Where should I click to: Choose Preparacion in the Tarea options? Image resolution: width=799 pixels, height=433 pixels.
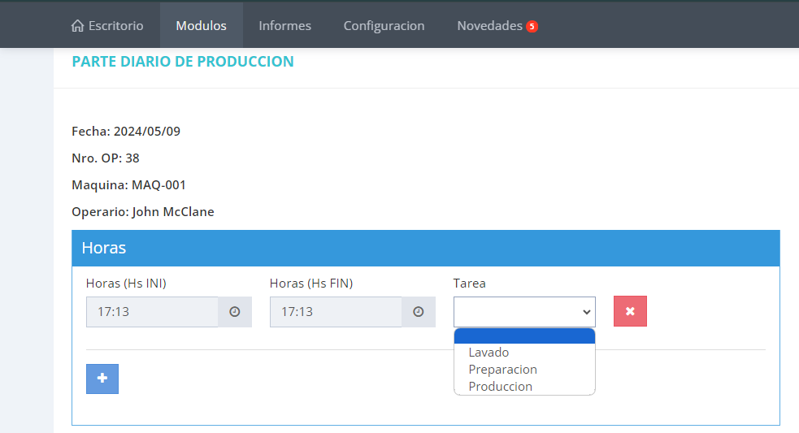[502, 370]
